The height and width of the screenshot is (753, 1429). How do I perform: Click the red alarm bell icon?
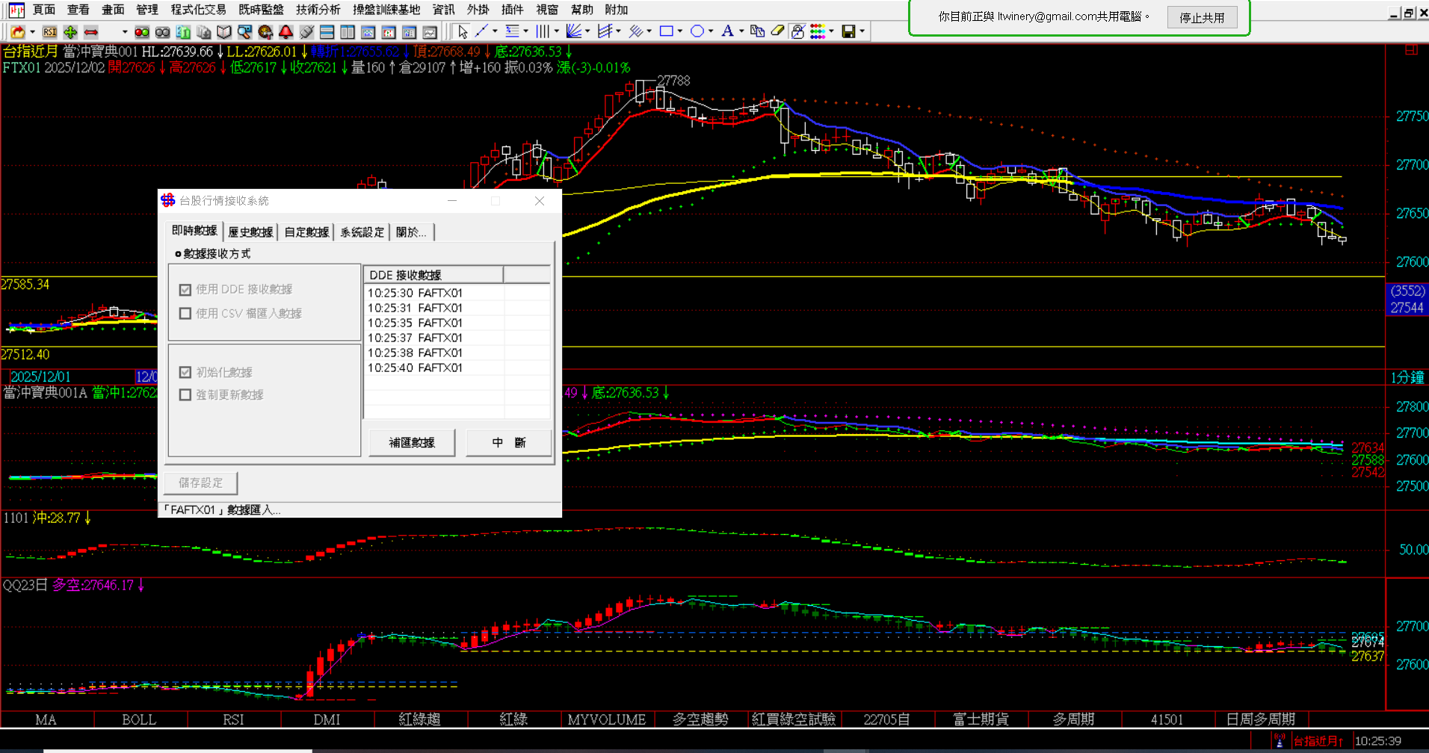pos(286,31)
